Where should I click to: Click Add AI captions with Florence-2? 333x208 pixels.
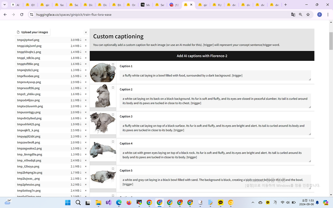pos(202,56)
